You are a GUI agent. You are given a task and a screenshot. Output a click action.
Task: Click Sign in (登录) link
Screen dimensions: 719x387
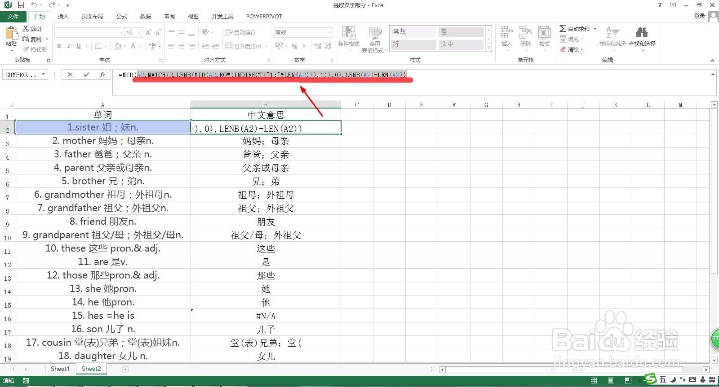coord(700,16)
